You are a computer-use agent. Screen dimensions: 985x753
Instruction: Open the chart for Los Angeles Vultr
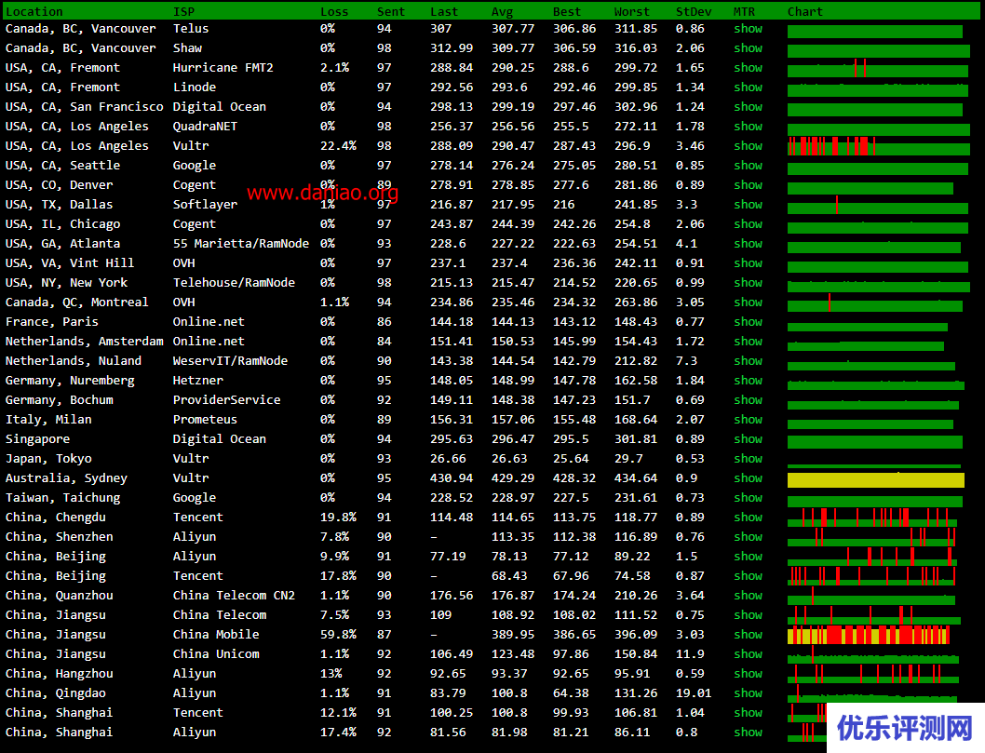877,147
